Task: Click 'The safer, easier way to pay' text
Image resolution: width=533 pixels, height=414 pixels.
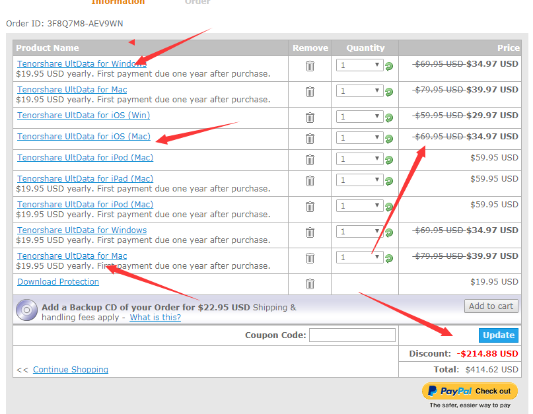Action: point(470,405)
